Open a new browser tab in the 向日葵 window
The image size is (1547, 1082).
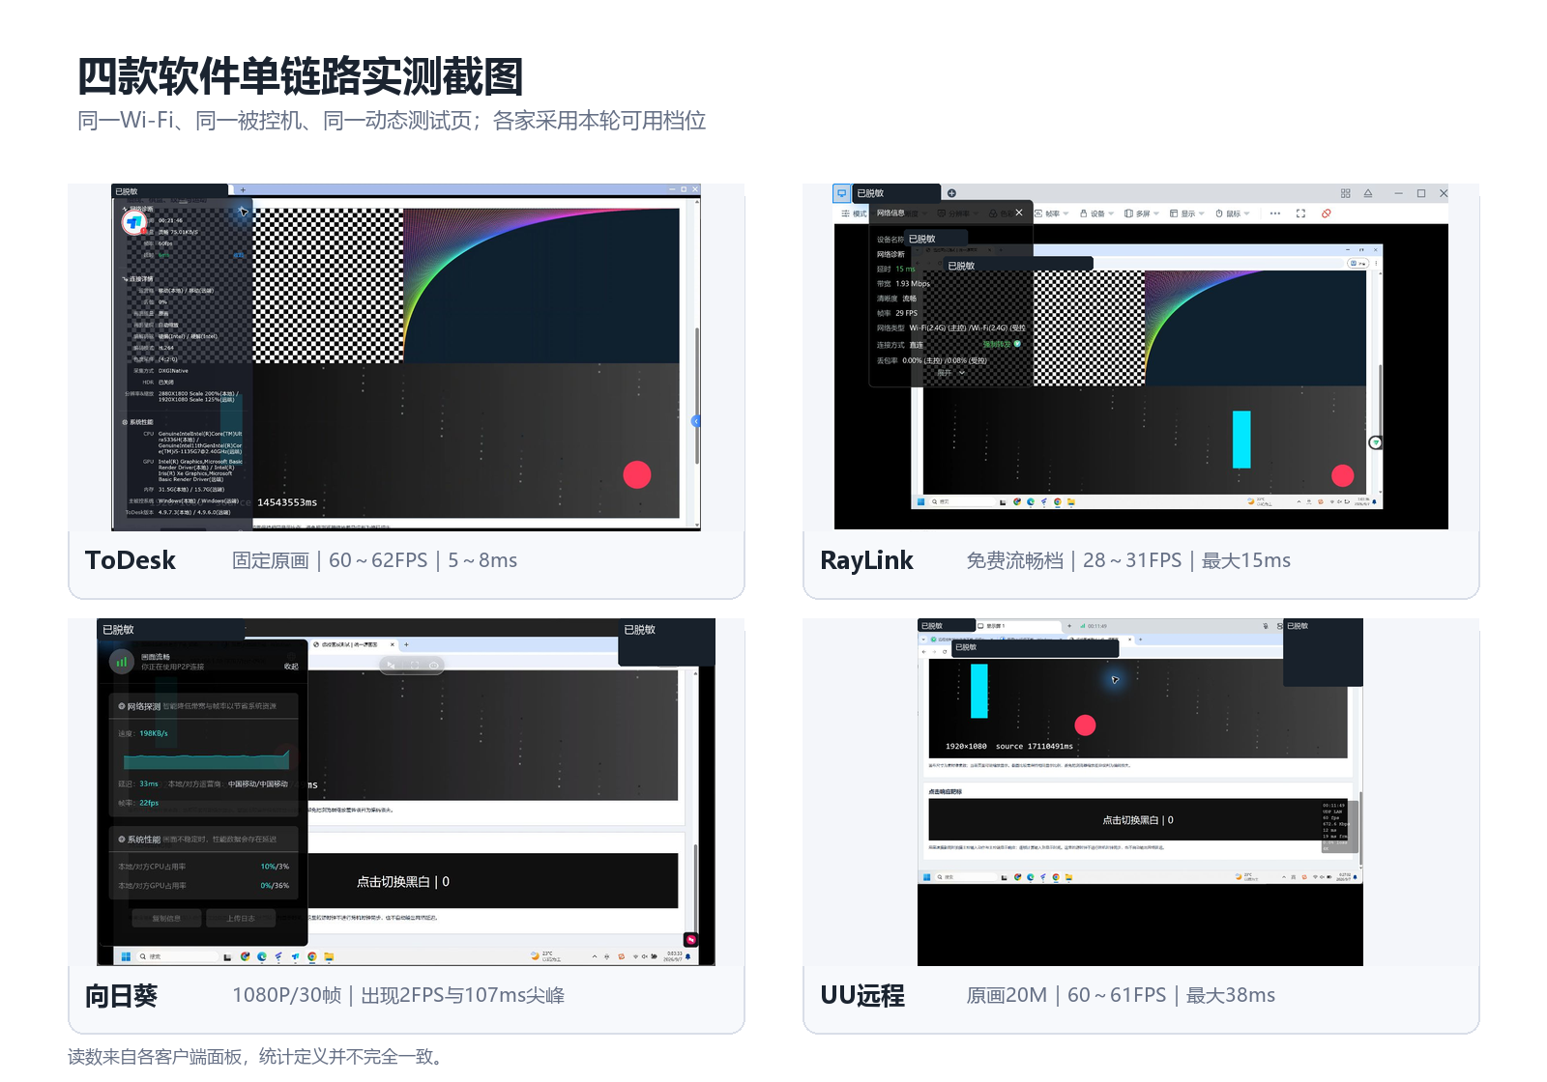[x=406, y=644]
